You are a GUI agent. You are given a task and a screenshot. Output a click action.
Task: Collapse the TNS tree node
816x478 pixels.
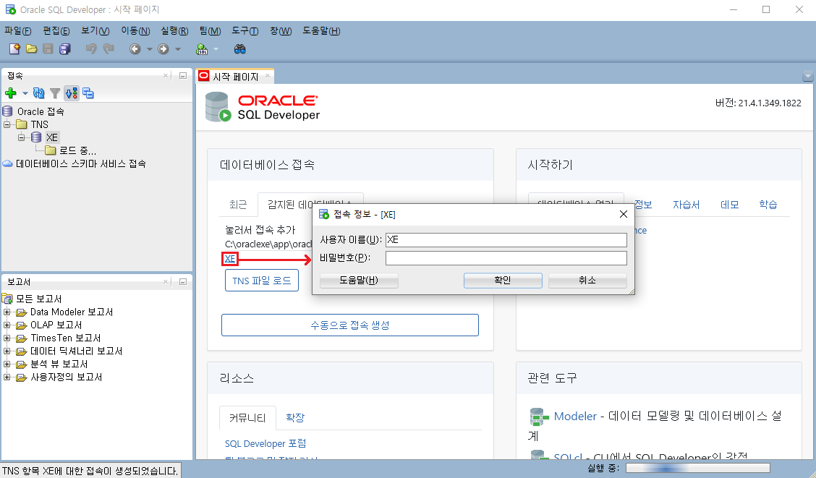click(x=7, y=124)
